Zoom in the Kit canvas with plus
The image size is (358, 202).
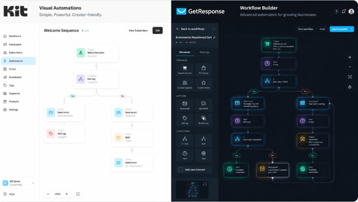[x=67, y=194]
